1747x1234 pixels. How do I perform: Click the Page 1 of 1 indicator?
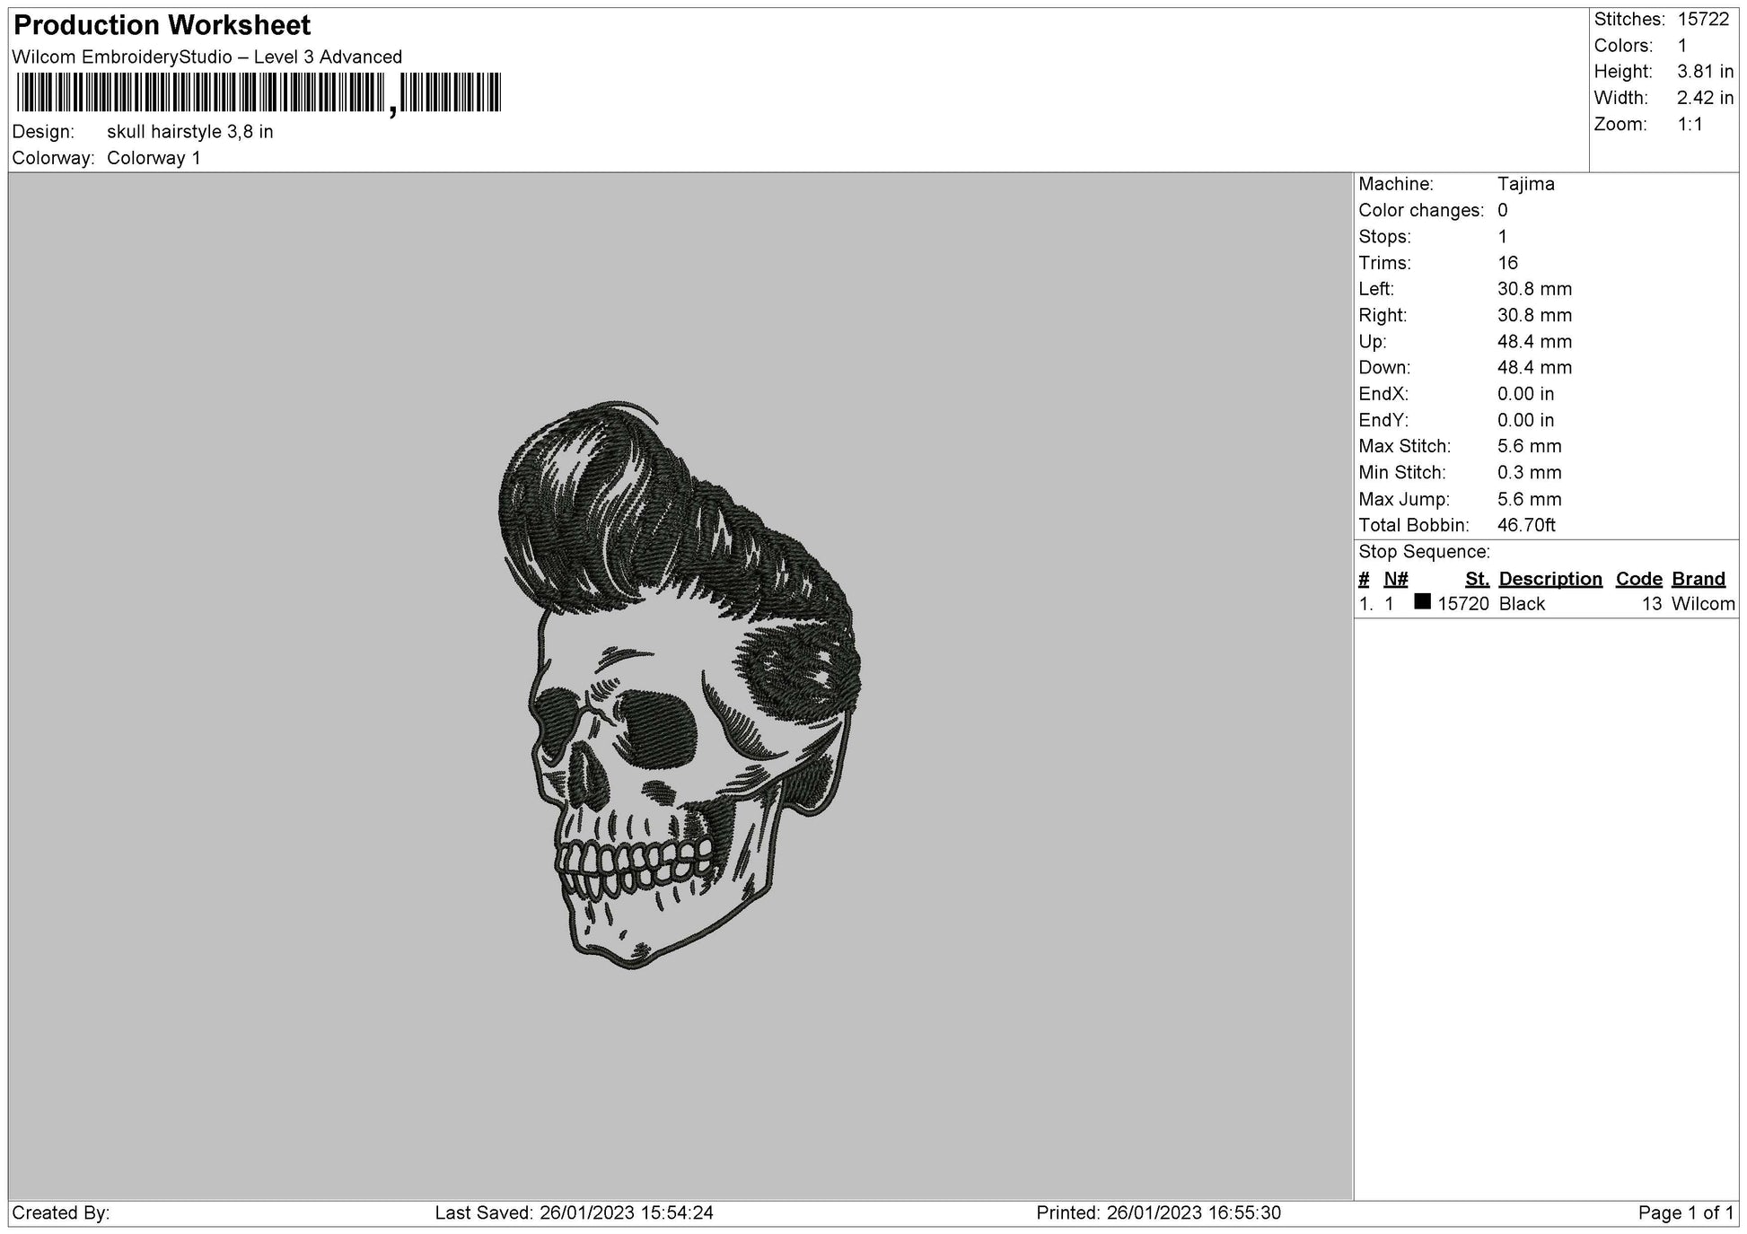(1685, 1212)
